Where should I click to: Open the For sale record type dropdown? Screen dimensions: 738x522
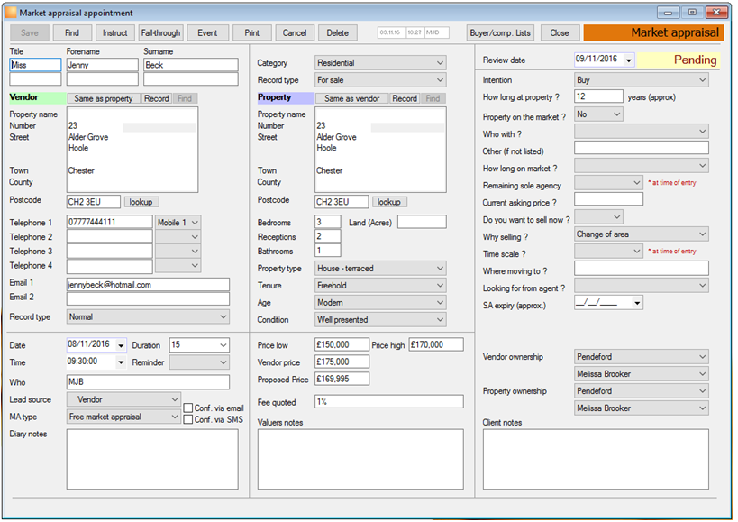(380, 80)
